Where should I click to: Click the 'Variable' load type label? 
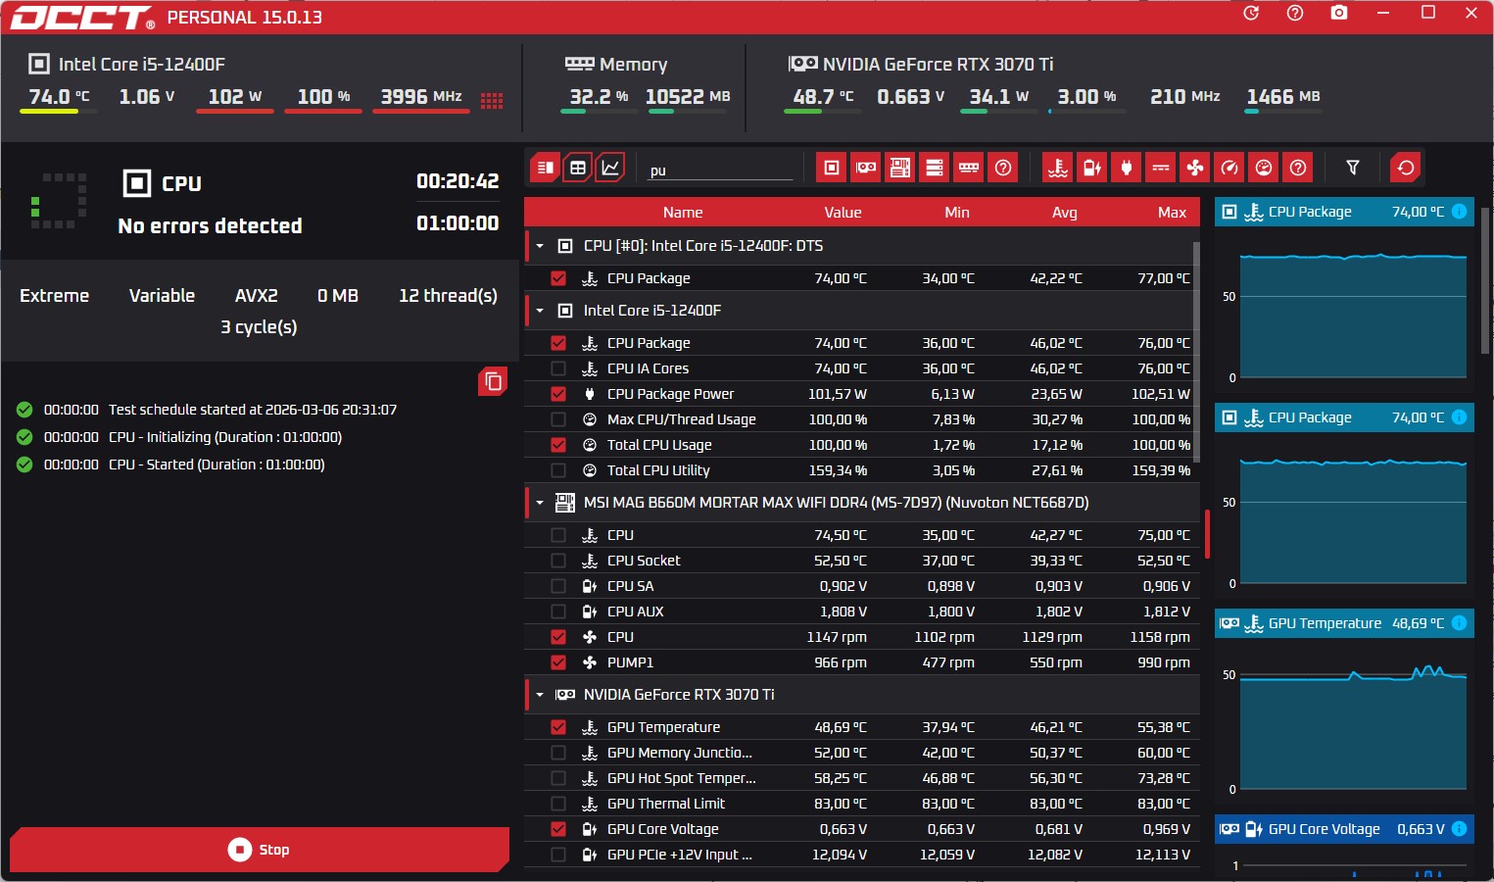coord(162,296)
